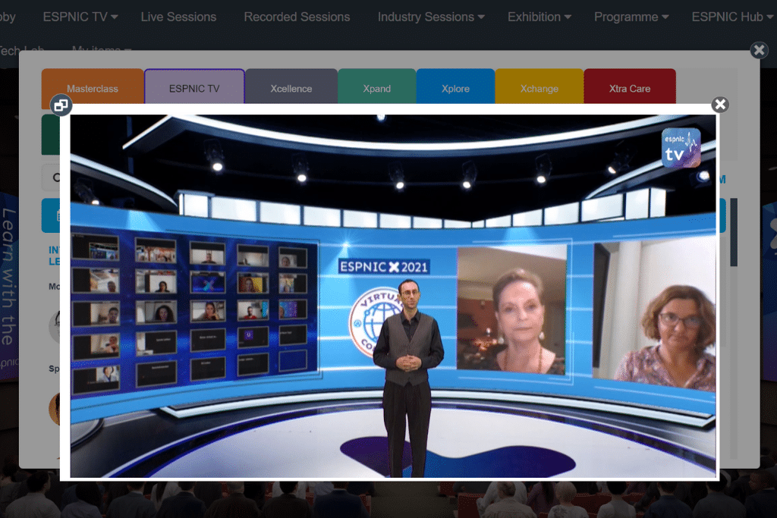Go to Live Sessions
Image resolution: width=777 pixels, height=518 pixels.
(178, 17)
